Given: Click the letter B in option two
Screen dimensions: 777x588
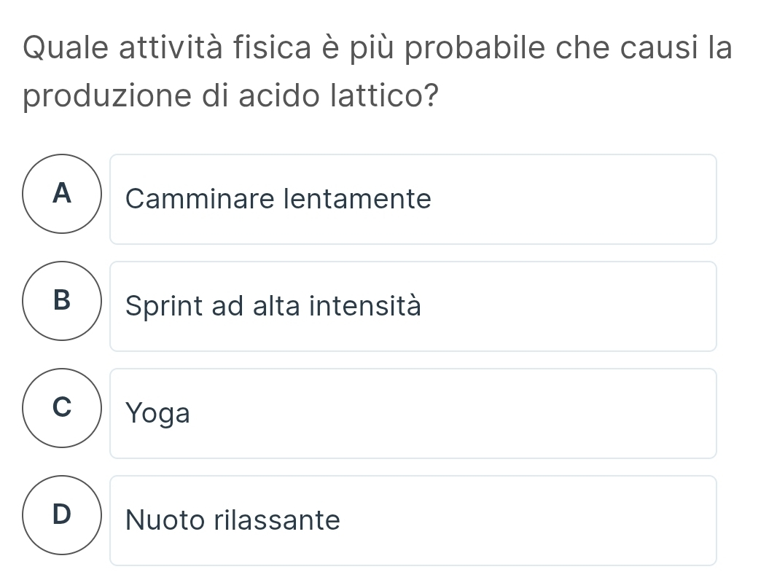Looking at the screenshot, I should (63, 301).
